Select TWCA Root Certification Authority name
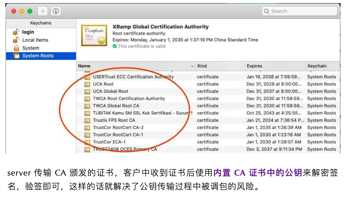Screen dimensions: 348x204 [129, 99]
